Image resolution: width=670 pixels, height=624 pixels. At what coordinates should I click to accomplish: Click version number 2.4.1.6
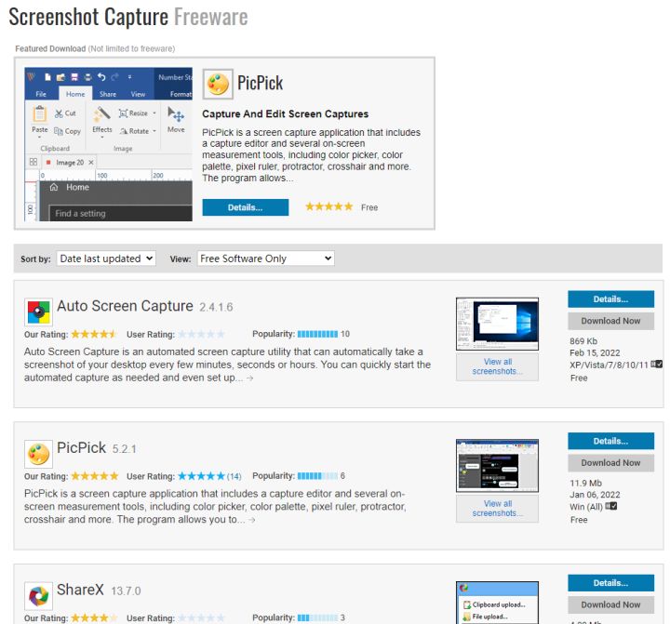coord(216,307)
